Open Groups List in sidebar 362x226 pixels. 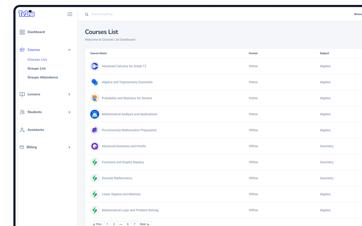click(x=37, y=68)
